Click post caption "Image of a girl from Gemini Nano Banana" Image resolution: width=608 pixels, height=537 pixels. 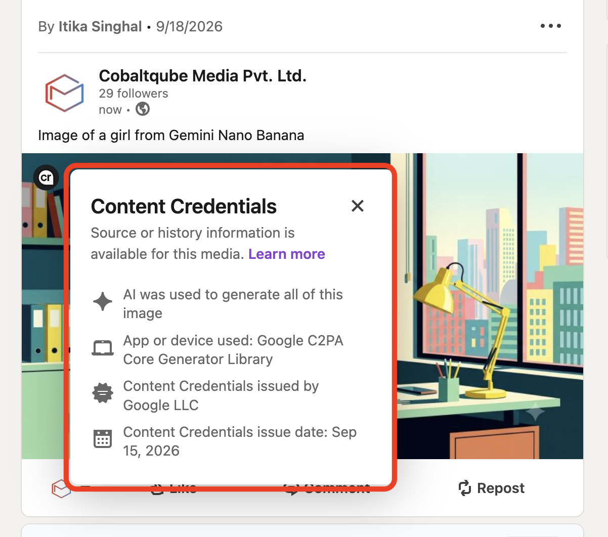(x=171, y=136)
